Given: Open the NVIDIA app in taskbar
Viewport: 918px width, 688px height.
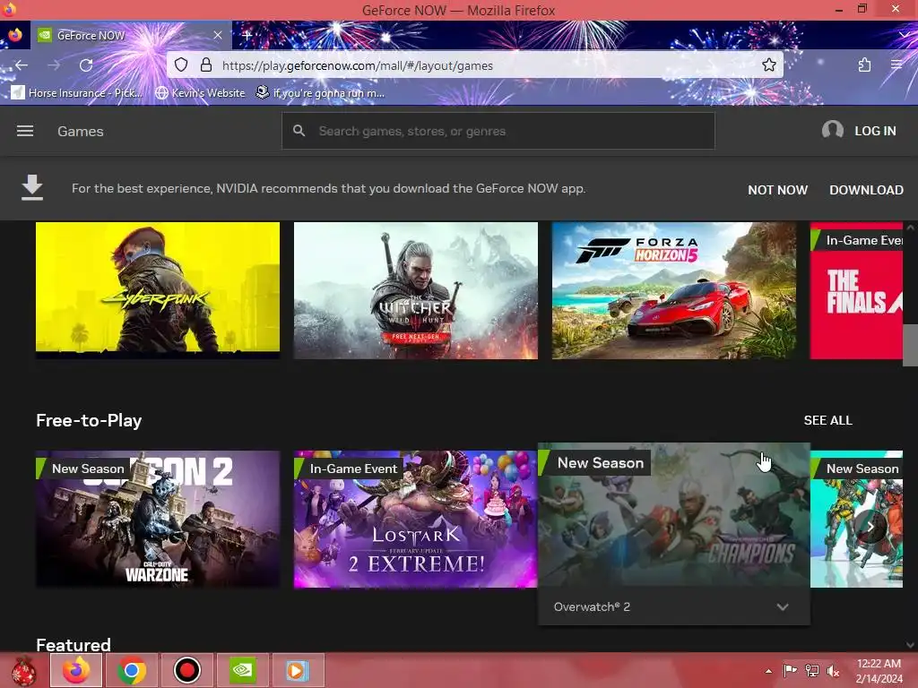Looking at the screenshot, I should 242,670.
